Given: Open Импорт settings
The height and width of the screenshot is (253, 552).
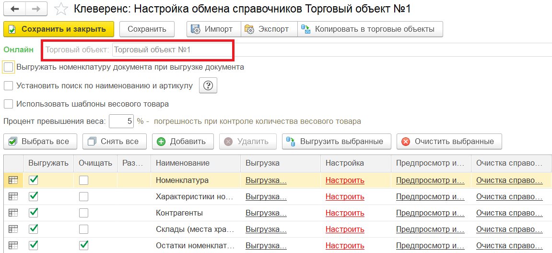Looking at the screenshot, I should click(214, 29).
